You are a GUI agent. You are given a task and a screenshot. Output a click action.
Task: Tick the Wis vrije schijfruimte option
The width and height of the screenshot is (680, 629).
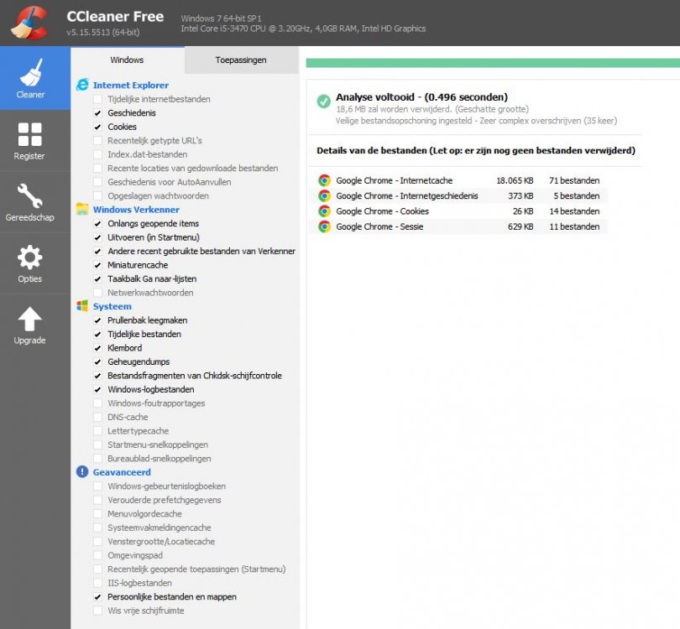pos(99,611)
